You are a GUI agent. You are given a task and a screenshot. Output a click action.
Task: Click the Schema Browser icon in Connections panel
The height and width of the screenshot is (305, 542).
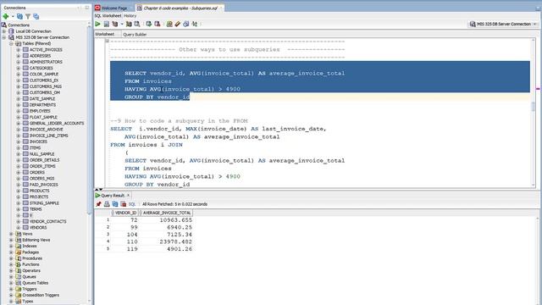click(x=36, y=16)
